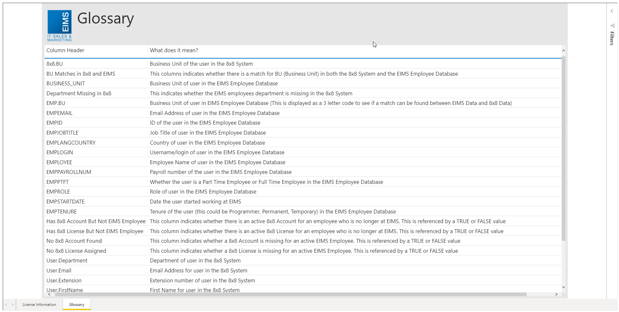The height and width of the screenshot is (312, 619).
Task: Open the Filters pane label
Action: coord(612,38)
